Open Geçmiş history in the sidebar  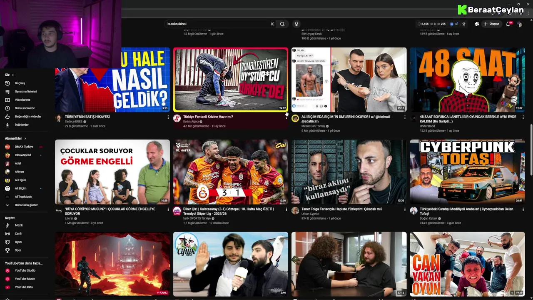click(x=20, y=83)
